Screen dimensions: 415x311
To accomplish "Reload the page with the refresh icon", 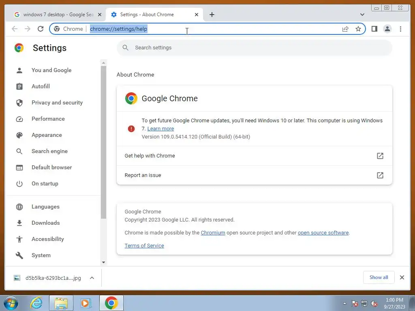I will [x=41, y=29].
